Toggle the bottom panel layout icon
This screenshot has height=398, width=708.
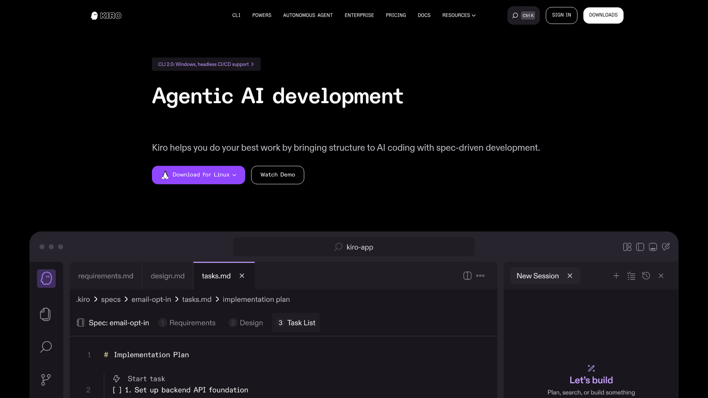pyautogui.click(x=653, y=247)
